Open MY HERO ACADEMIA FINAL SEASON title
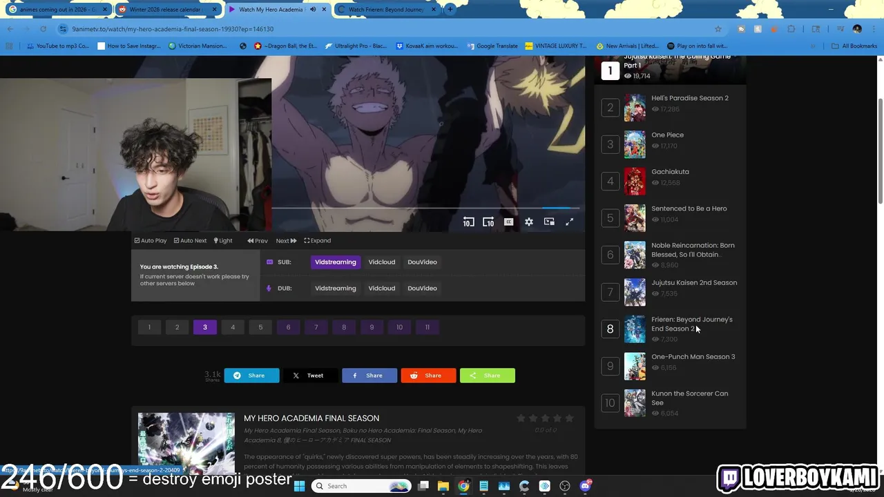Viewport: 884px width, 497px height. [x=311, y=418]
